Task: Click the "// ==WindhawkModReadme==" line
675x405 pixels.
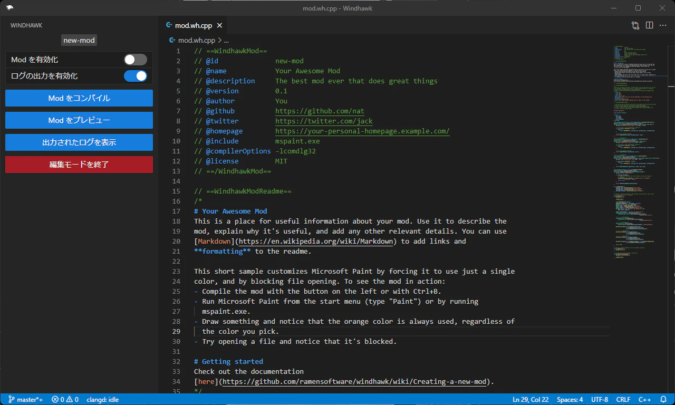Action: pyautogui.click(x=243, y=191)
